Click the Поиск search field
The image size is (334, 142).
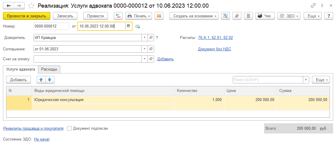pyautogui.click(x=268, y=80)
